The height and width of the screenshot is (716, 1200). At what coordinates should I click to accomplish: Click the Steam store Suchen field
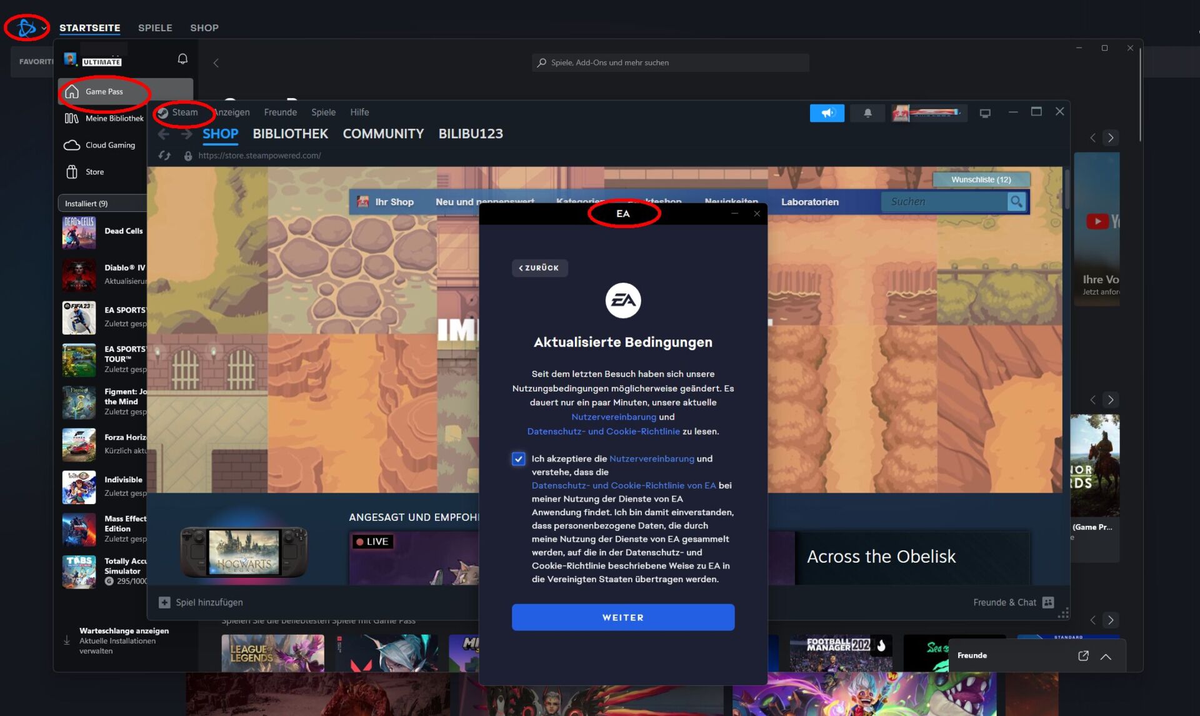(944, 202)
